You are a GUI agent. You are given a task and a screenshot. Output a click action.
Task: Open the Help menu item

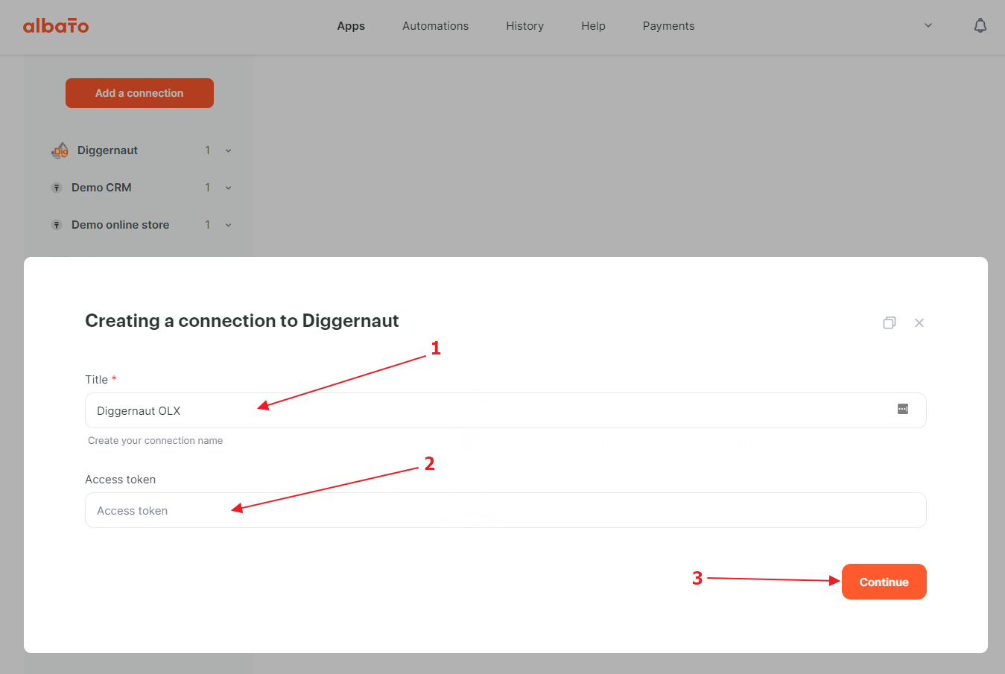[x=594, y=26]
